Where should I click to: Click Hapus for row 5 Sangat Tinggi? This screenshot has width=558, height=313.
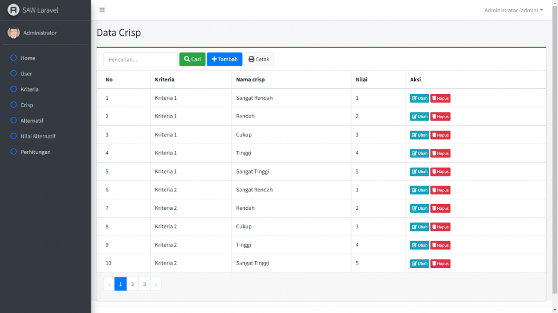tap(440, 172)
